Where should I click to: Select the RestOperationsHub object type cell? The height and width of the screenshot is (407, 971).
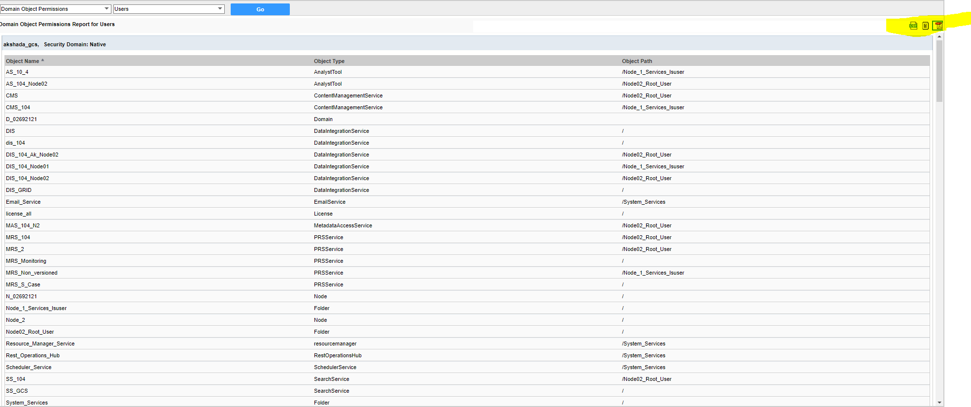338,355
